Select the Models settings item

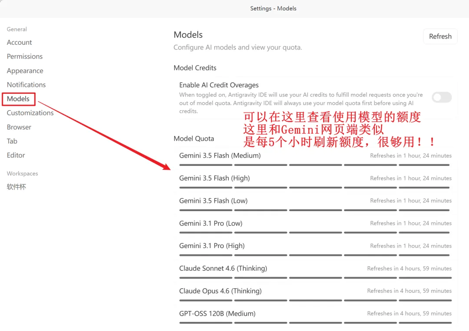[18, 99]
